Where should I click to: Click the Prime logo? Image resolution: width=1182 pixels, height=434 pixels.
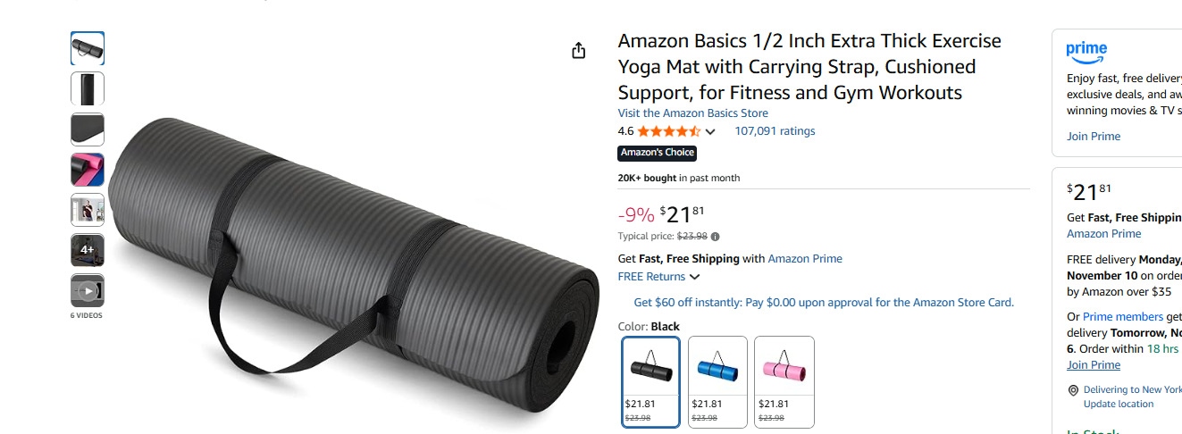pos(1086,52)
